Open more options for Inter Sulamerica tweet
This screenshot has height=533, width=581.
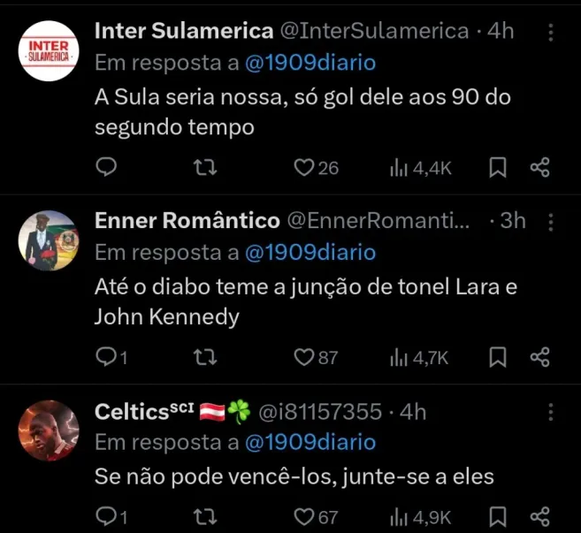coord(551,33)
